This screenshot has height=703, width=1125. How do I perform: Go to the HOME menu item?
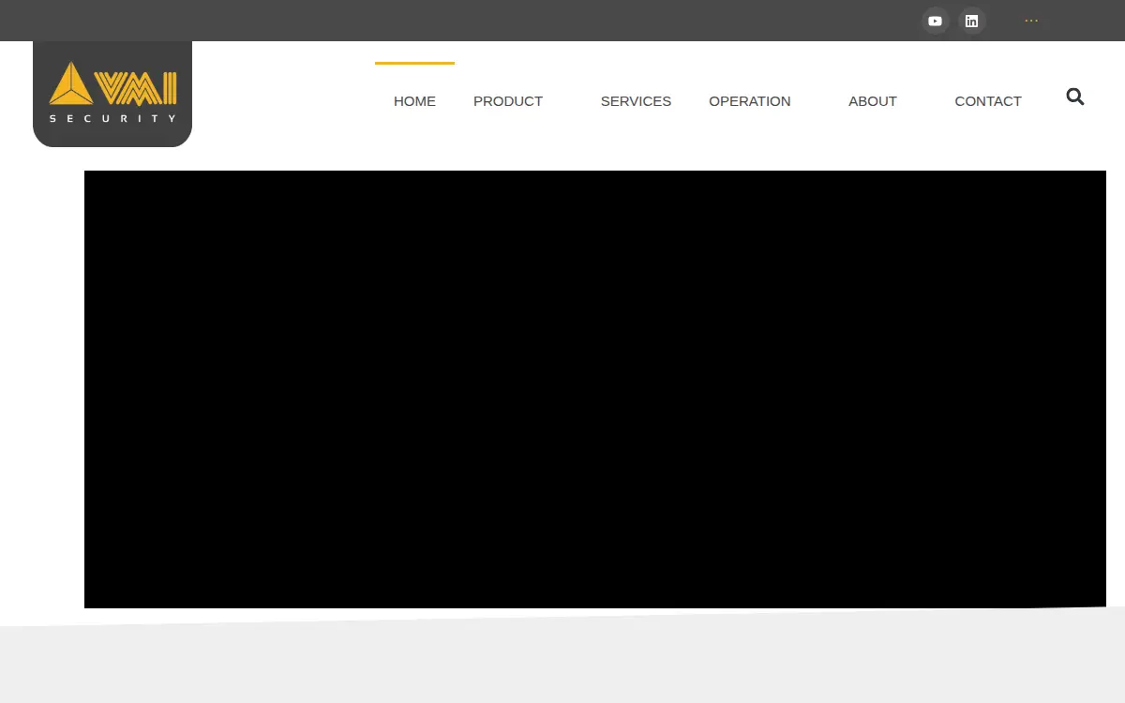(x=414, y=101)
